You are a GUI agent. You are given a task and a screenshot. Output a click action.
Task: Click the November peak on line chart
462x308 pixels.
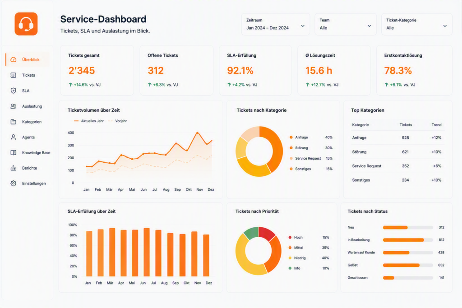coord(198,133)
